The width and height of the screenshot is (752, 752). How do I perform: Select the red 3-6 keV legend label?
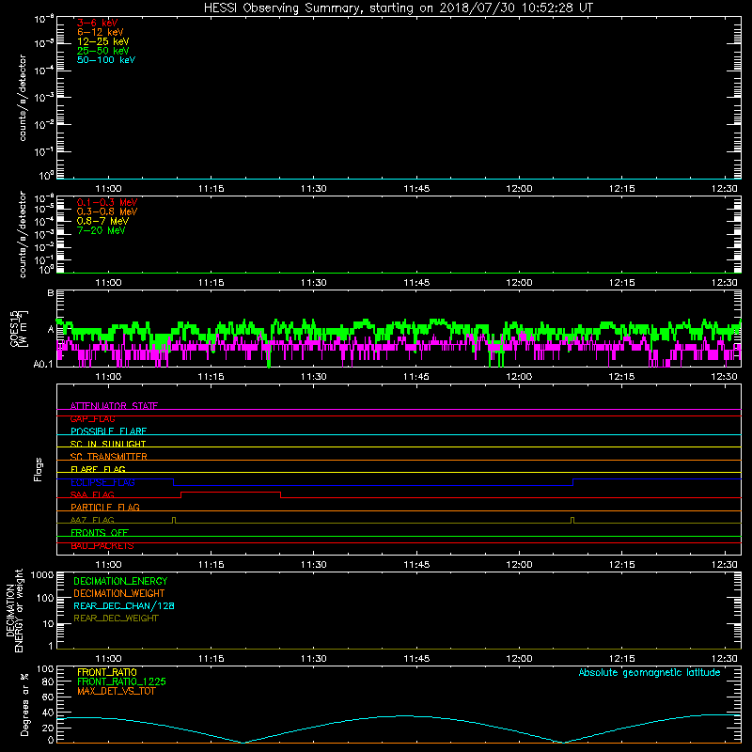[98, 23]
